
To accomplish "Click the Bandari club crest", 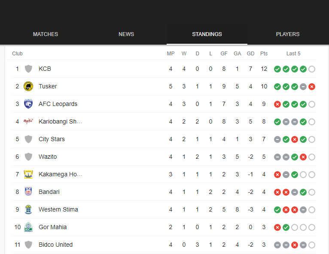I will click(x=28, y=192).
